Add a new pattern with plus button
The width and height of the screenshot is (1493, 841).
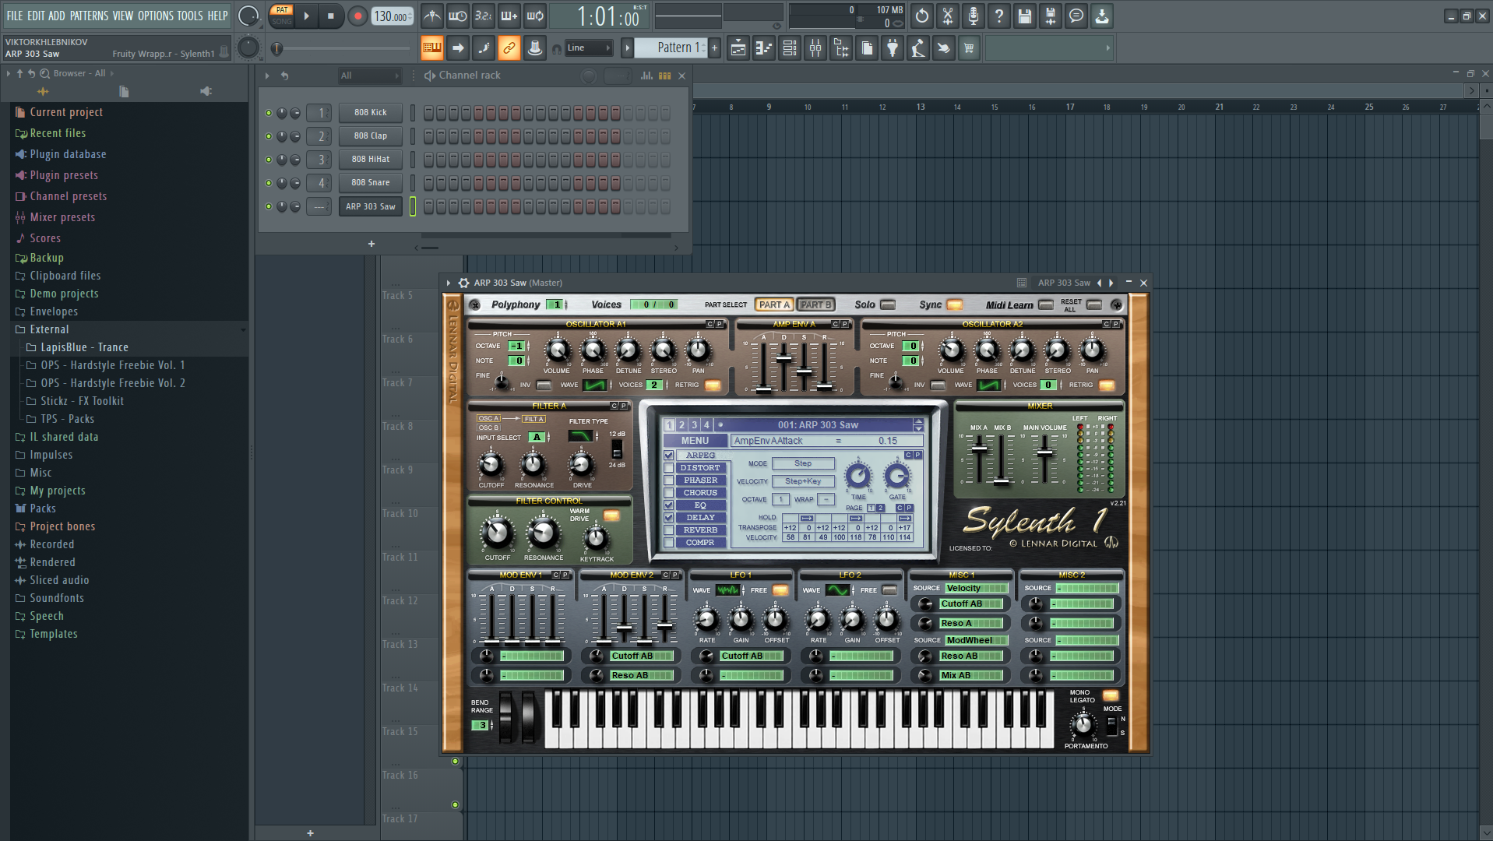[x=714, y=48]
